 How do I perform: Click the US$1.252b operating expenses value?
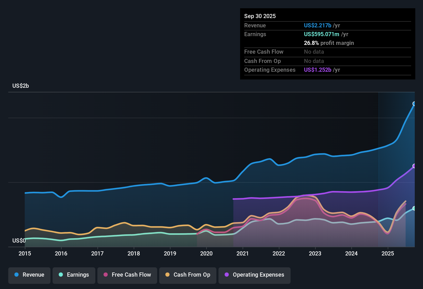coord(318,70)
